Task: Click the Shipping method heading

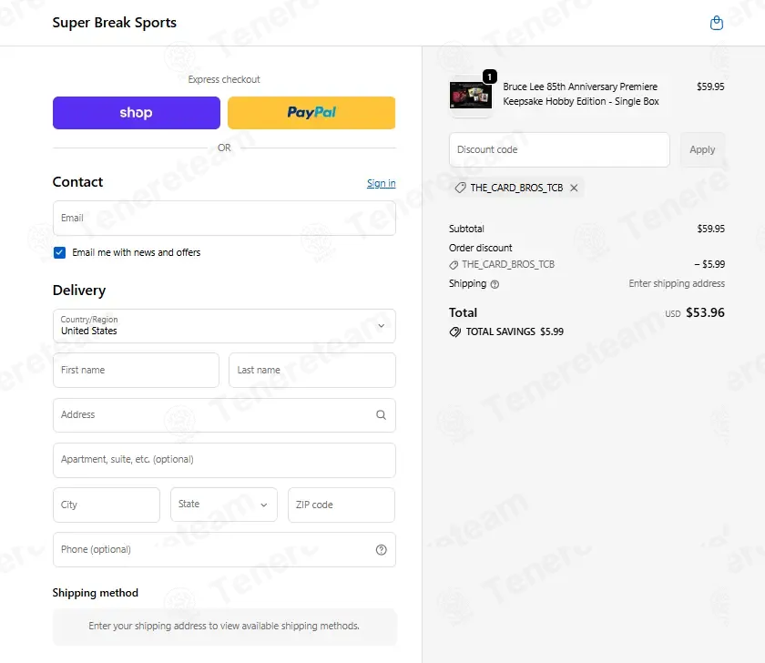Action: point(95,593)
